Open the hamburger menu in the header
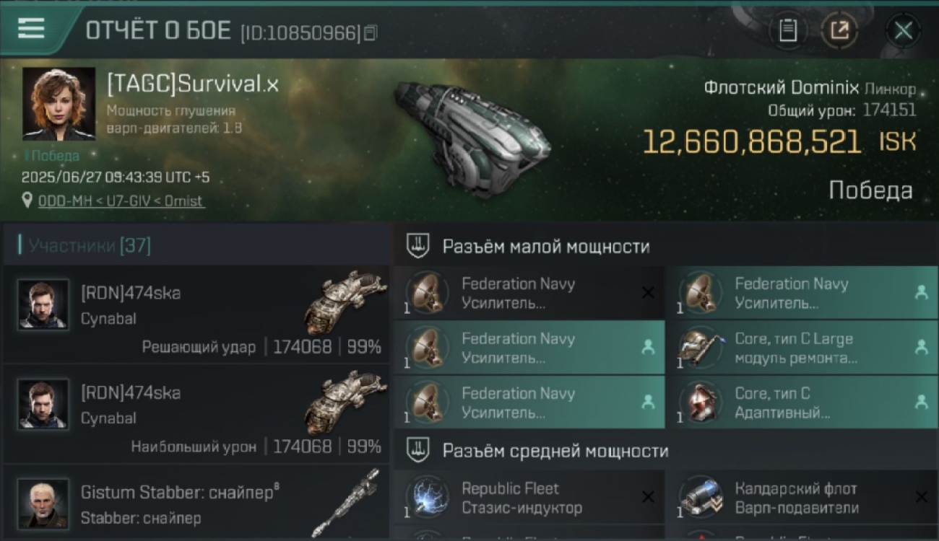939x541 pixels. pos(31,30)
